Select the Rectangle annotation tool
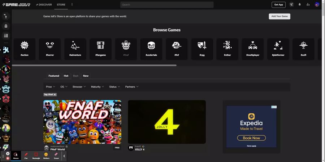The width and height of the screenshot is (325, 162). point(36,156)
